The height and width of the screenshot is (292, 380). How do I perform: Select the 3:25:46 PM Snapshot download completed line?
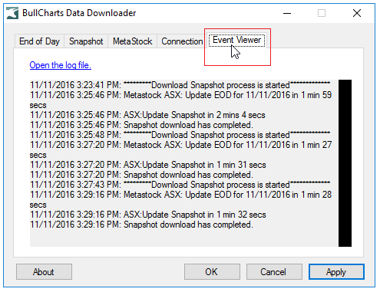click(x=141, y=125)
